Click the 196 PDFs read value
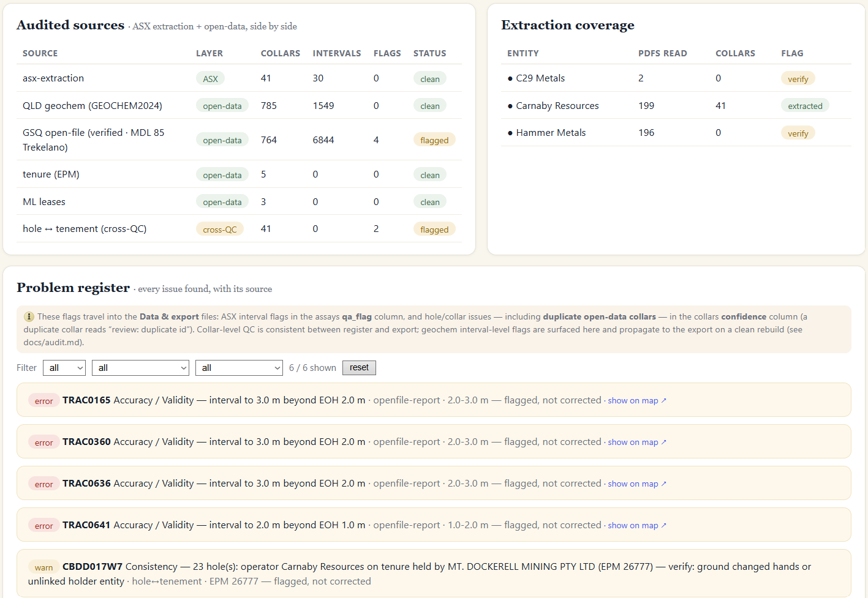The width and height of the screenshot is (868, 598). click(646, 133)
